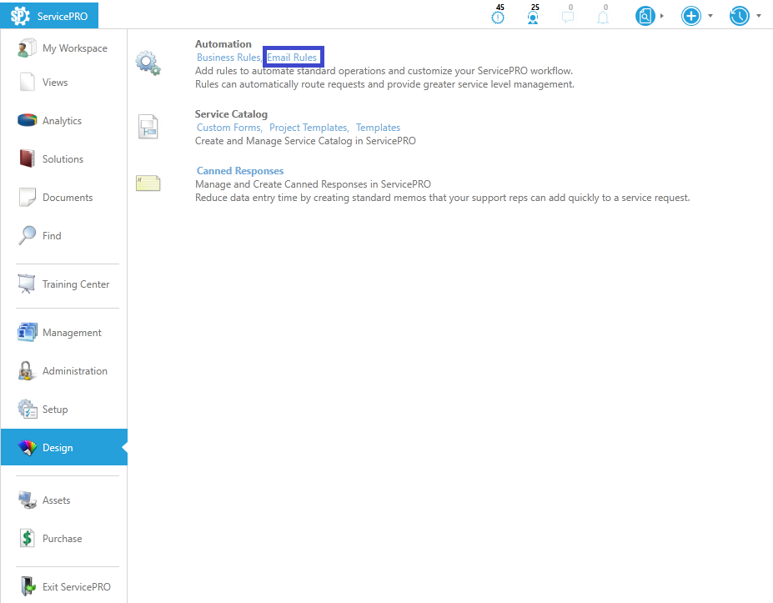The height and width of the screenshot is (603, 773).
Task: Click the Automation gears icon
Action: [x=148, y=63]
